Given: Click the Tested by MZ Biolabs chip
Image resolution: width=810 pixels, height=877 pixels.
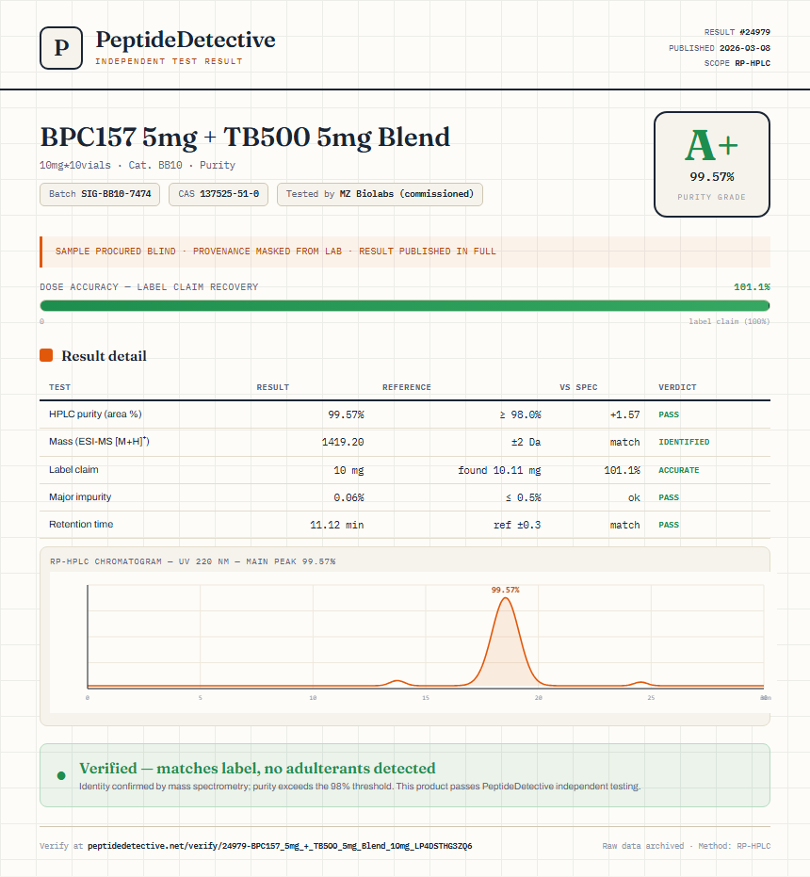Looking at the screenshot, I should point(380,194).
